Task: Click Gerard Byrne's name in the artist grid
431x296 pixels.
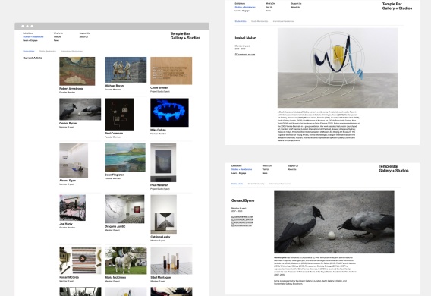Action: click(x=68, y=124)
